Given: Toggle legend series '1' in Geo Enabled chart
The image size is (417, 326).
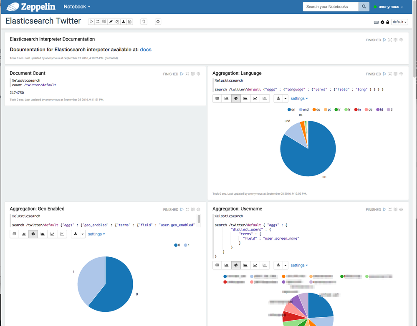Looking at the screenshot, I should [187, 245].
